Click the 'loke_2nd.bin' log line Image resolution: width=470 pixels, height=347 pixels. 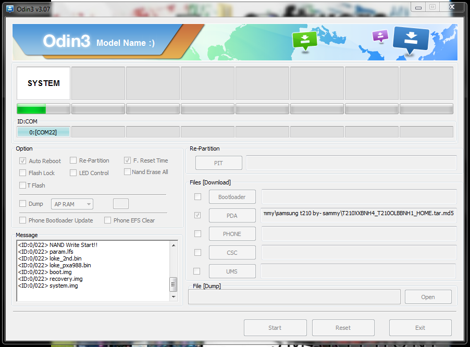pos(50,258)
